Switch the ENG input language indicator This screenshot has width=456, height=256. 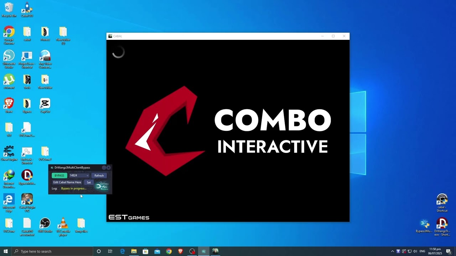[423, 251]
